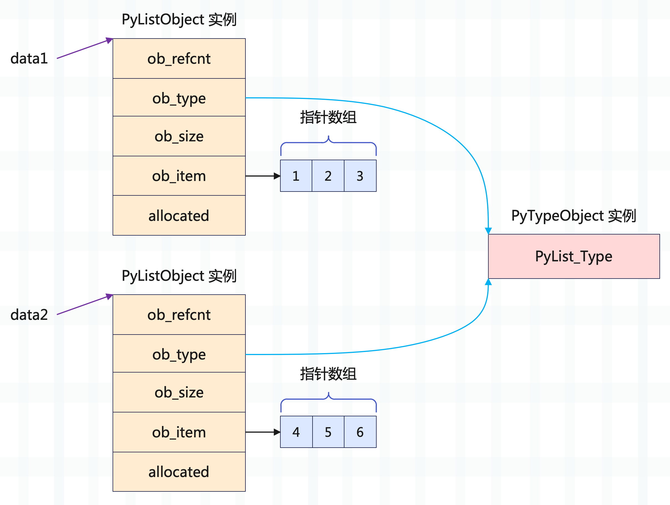Select the ob_refcnt cell of the first list

pos(179,58)
